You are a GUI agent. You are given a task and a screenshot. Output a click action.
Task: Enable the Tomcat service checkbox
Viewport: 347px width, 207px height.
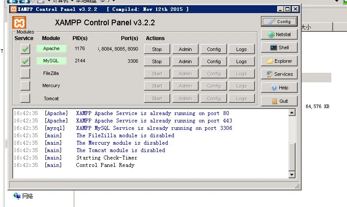coord(25,98)
